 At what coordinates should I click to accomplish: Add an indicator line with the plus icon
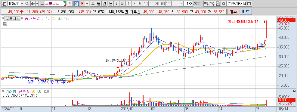tap(212, 3)
